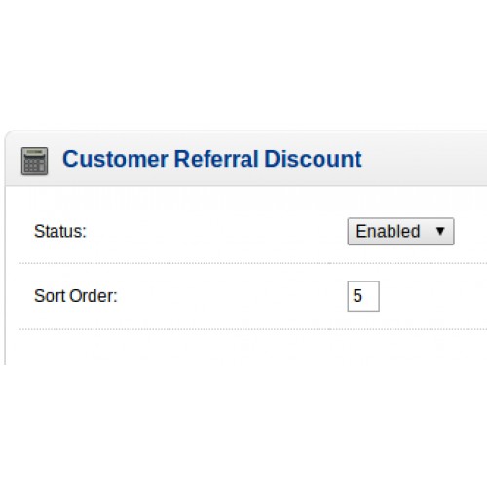Click the dotted divider below the Status row
487x487 pixels.
[x=253, y=263]
